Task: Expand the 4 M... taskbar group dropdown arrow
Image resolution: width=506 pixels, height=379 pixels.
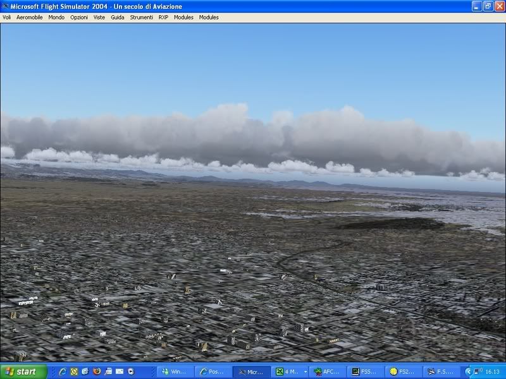Action: click(305, 372)
